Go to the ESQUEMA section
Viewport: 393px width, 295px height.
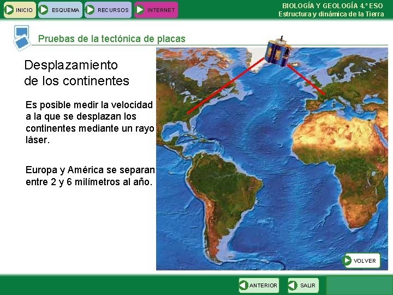point(60,10)
